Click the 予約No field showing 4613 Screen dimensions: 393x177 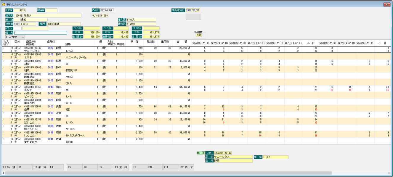pos(21,10)
